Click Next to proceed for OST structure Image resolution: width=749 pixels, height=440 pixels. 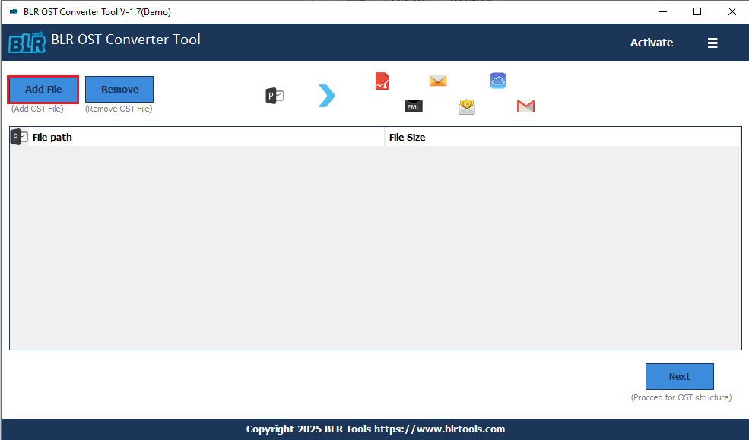pyautogui.click(x=679, y=376)
